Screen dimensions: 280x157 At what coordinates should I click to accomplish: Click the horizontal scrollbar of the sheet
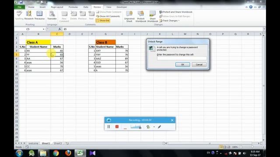210,143
